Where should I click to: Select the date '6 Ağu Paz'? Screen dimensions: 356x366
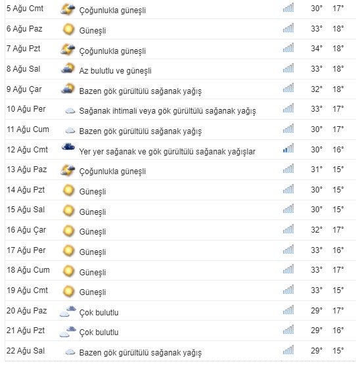[x=24, y=29]
